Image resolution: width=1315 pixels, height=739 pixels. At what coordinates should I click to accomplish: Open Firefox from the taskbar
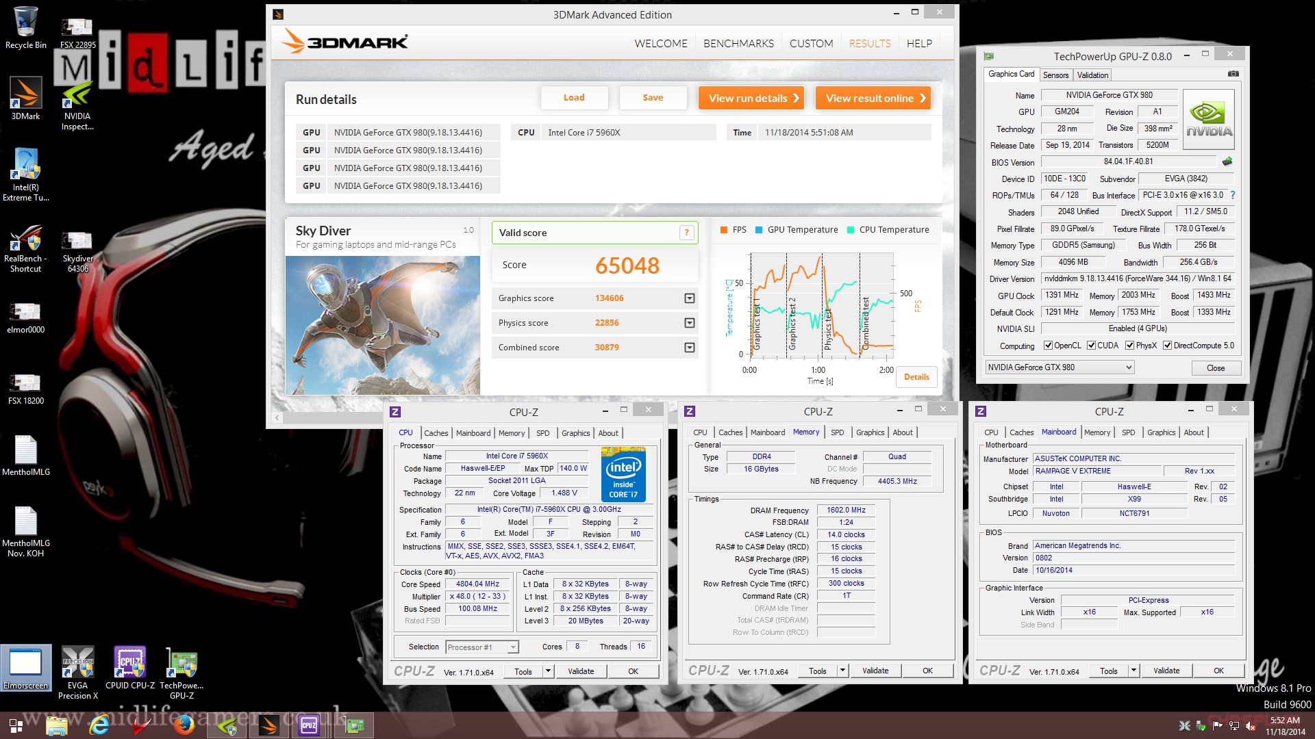[184, 725]
